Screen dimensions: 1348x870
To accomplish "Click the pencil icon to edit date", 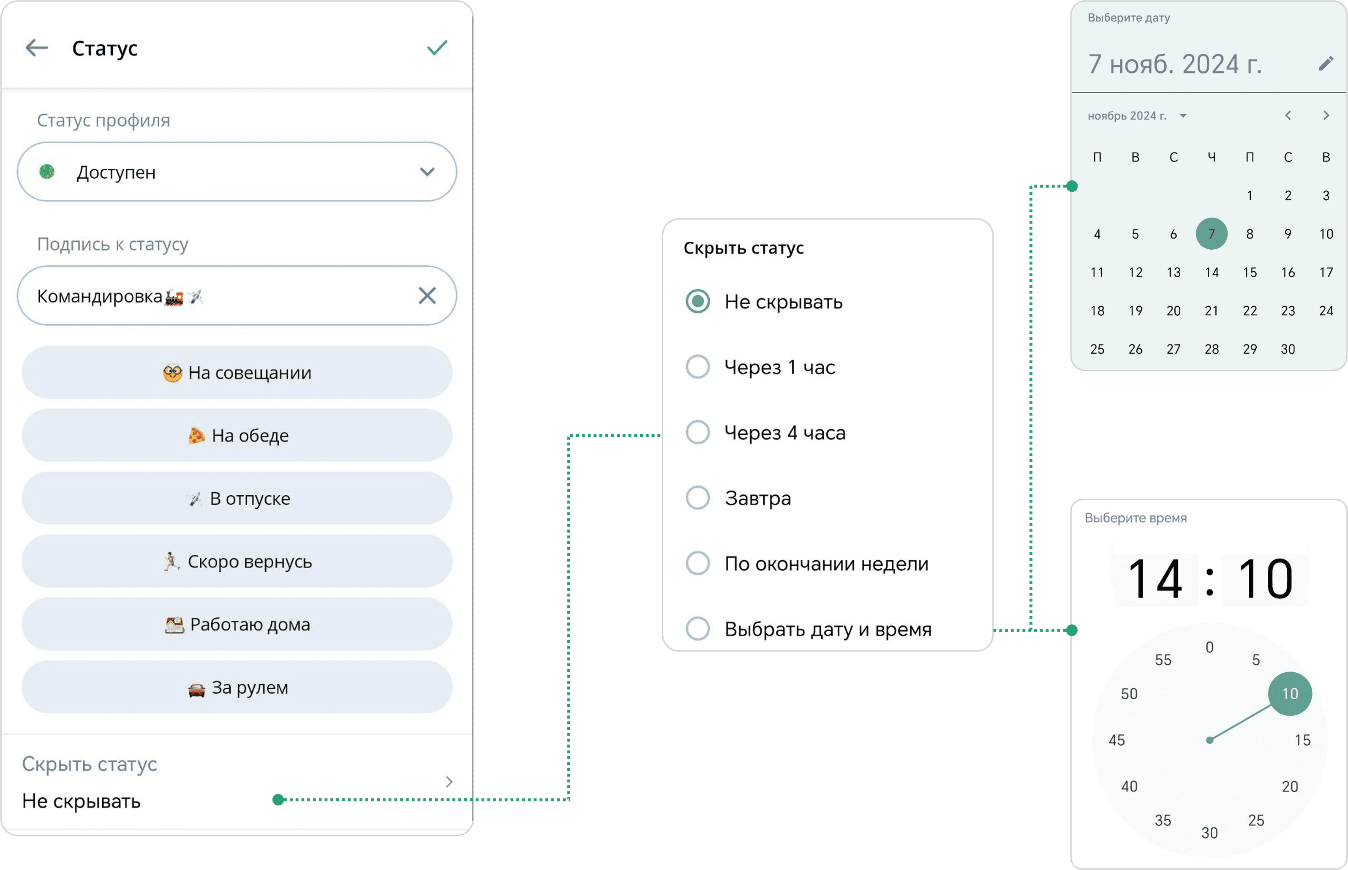I will (1326, 63).
